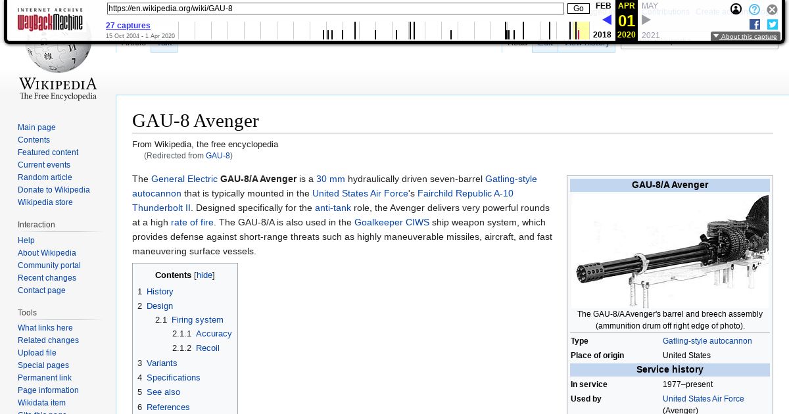789x414 pixels.
Task: Go to next capture grey arrow
Action: (x=646, y=20)
